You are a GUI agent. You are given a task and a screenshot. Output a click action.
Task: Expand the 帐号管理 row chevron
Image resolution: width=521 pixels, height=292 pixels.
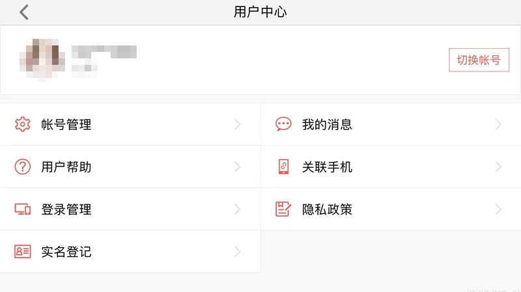tap(238, 124)
